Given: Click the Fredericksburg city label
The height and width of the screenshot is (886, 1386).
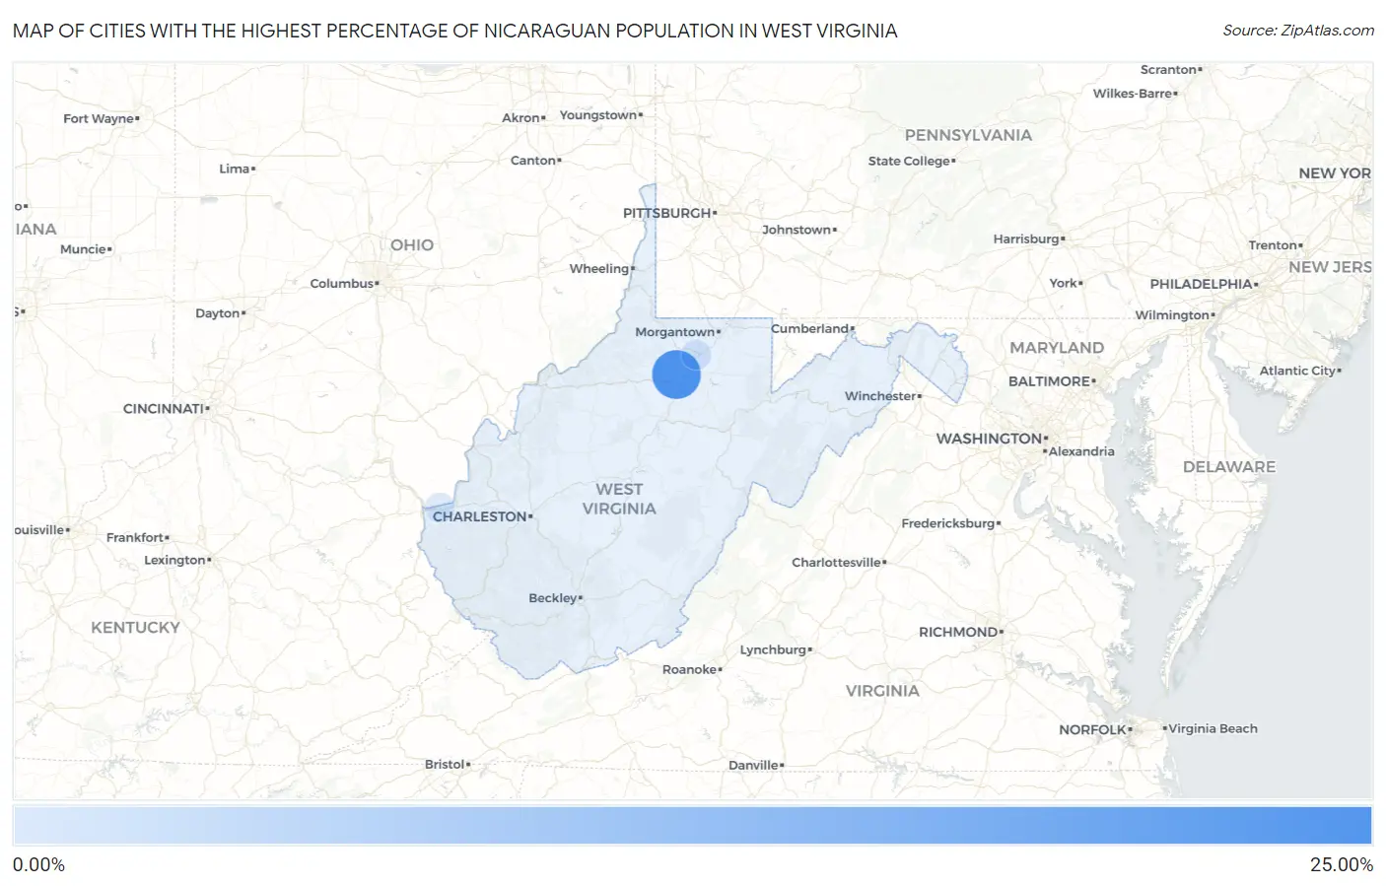Looking at the screenshot, I should tap(948, 523).
